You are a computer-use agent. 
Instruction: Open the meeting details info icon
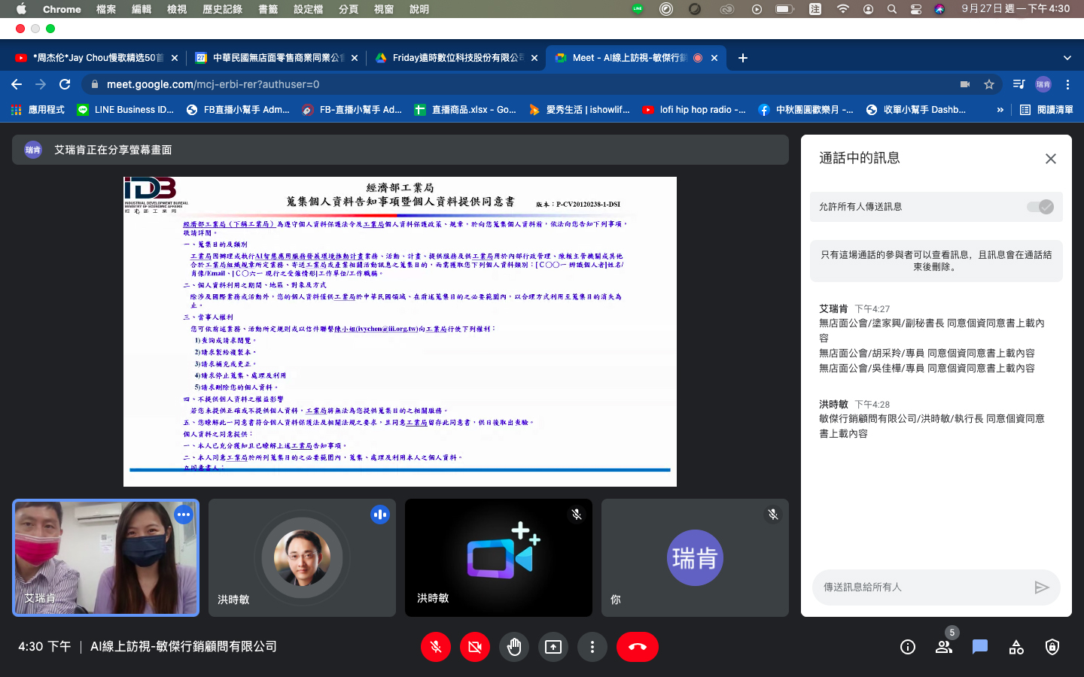click(x=908, y=647)
